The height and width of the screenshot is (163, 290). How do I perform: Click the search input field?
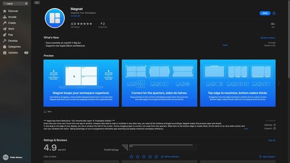point(15,4)
